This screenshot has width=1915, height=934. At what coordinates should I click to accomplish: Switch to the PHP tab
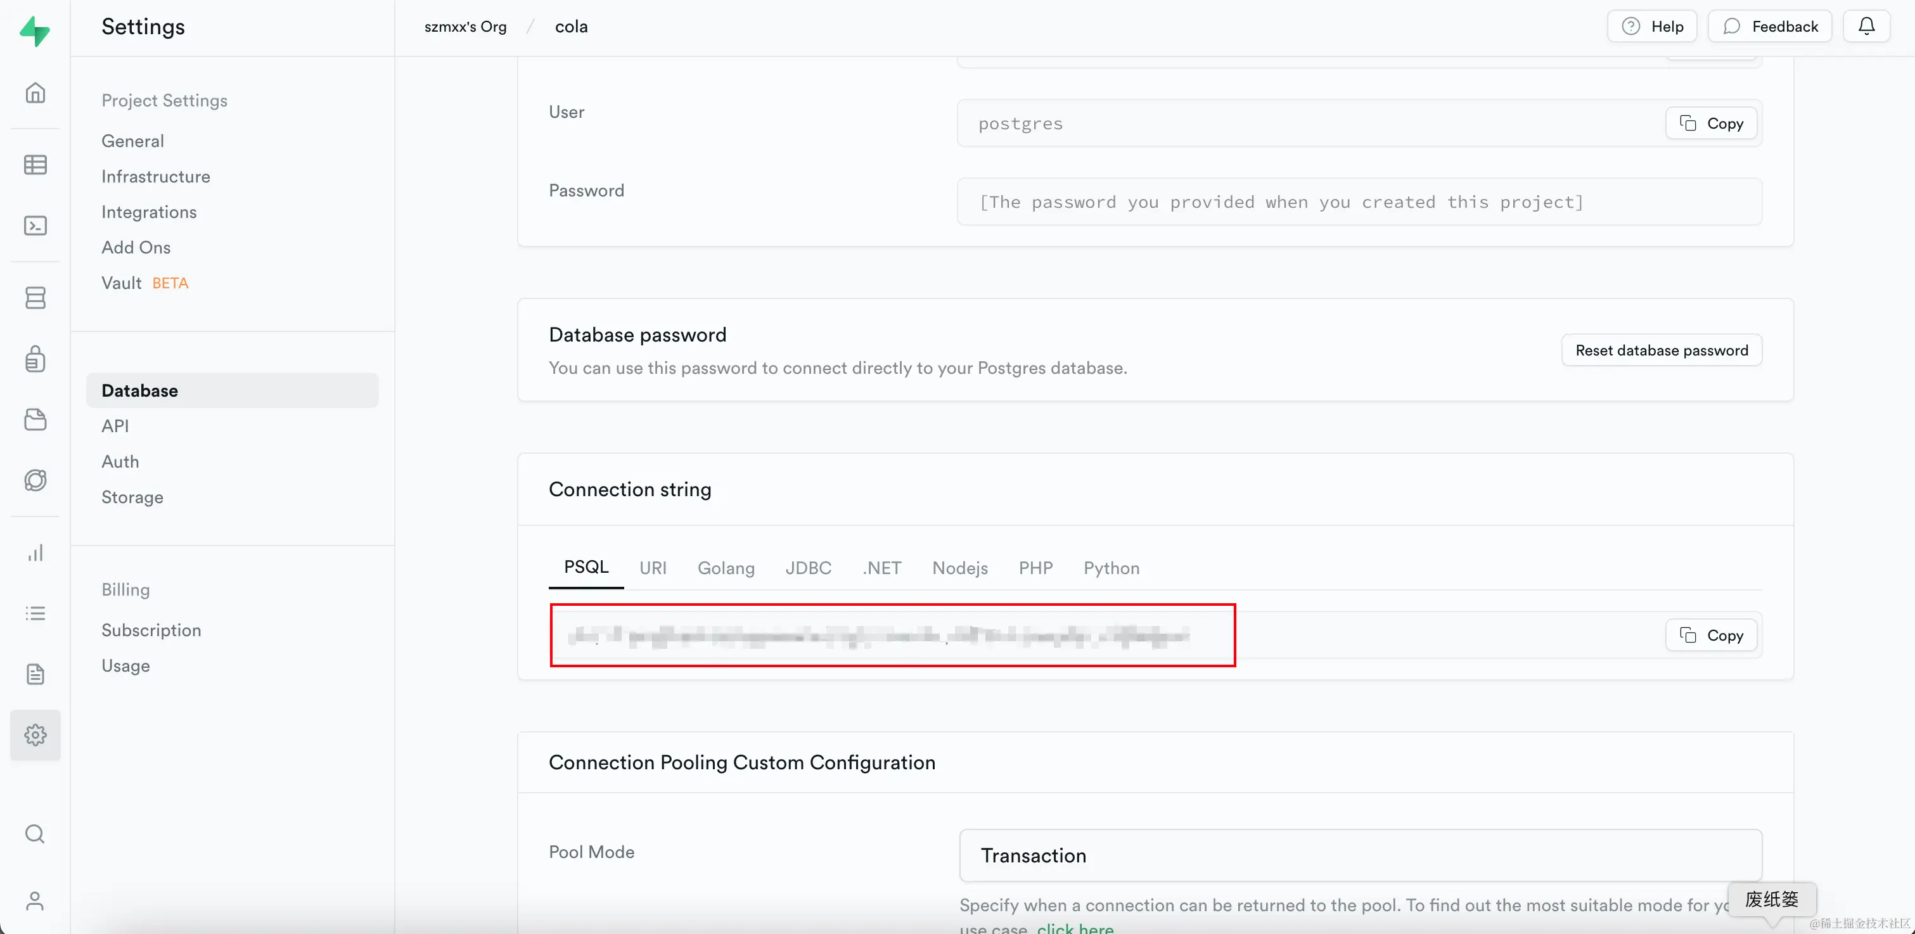point(1035,568)
